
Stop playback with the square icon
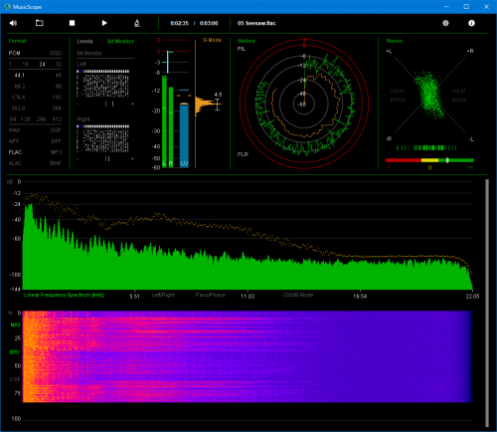(x=72, y=23)
